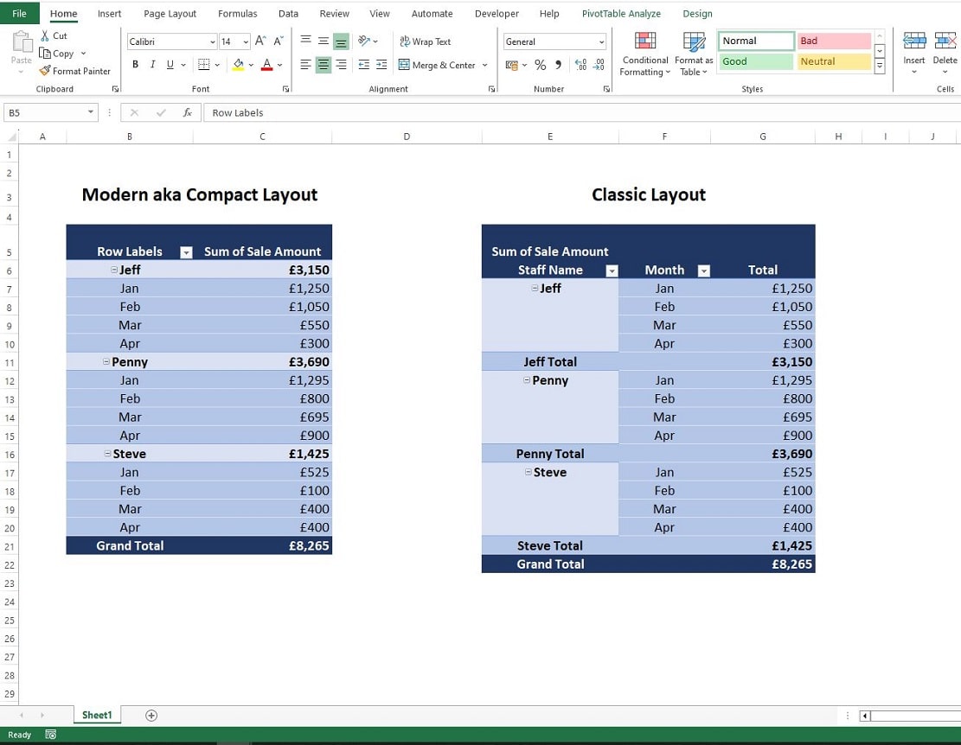This screenshot has width=961, height=745.
Task: Click the Sheet1 tab at the bottom
Action: click(x=97, y=715)
